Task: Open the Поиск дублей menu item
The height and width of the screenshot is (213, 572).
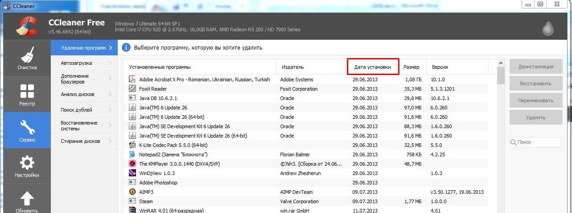Action: point(77,110)
